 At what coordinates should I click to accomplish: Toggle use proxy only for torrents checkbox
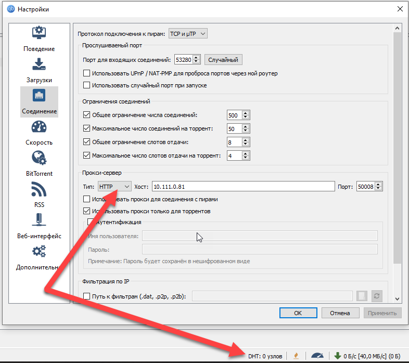tap(86, 211)
